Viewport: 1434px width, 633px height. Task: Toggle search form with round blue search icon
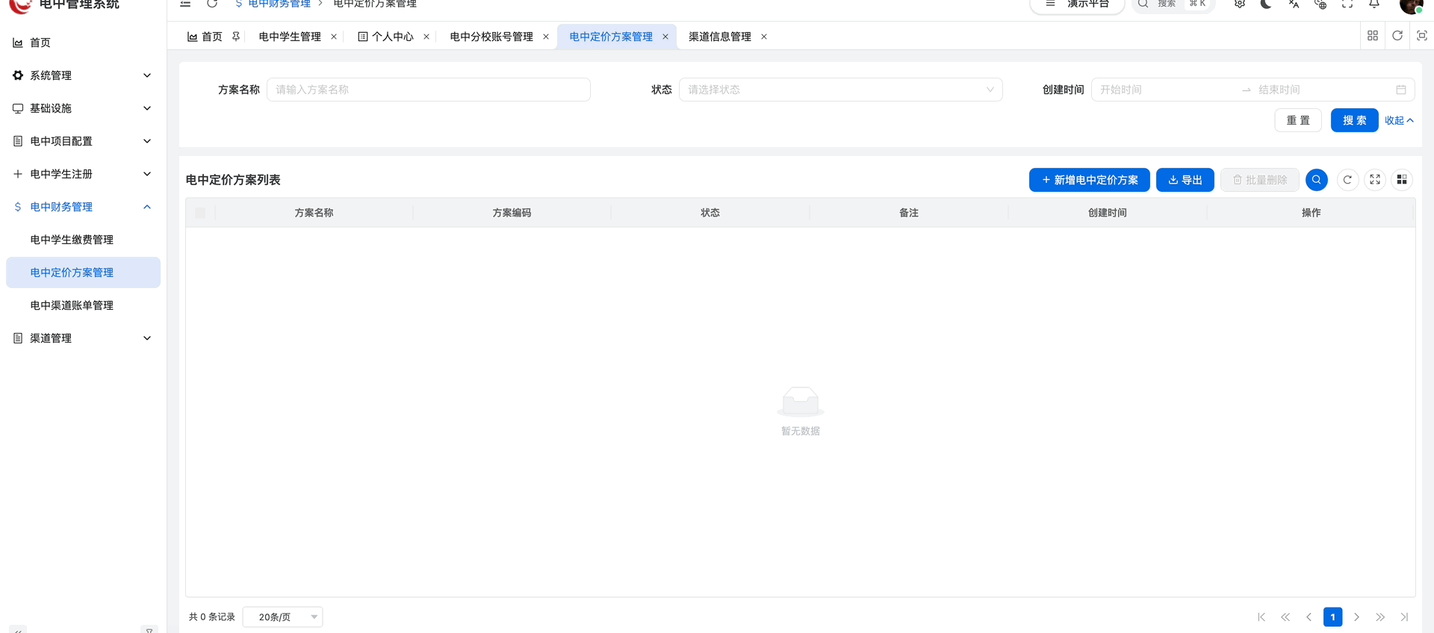[1317, 180]
